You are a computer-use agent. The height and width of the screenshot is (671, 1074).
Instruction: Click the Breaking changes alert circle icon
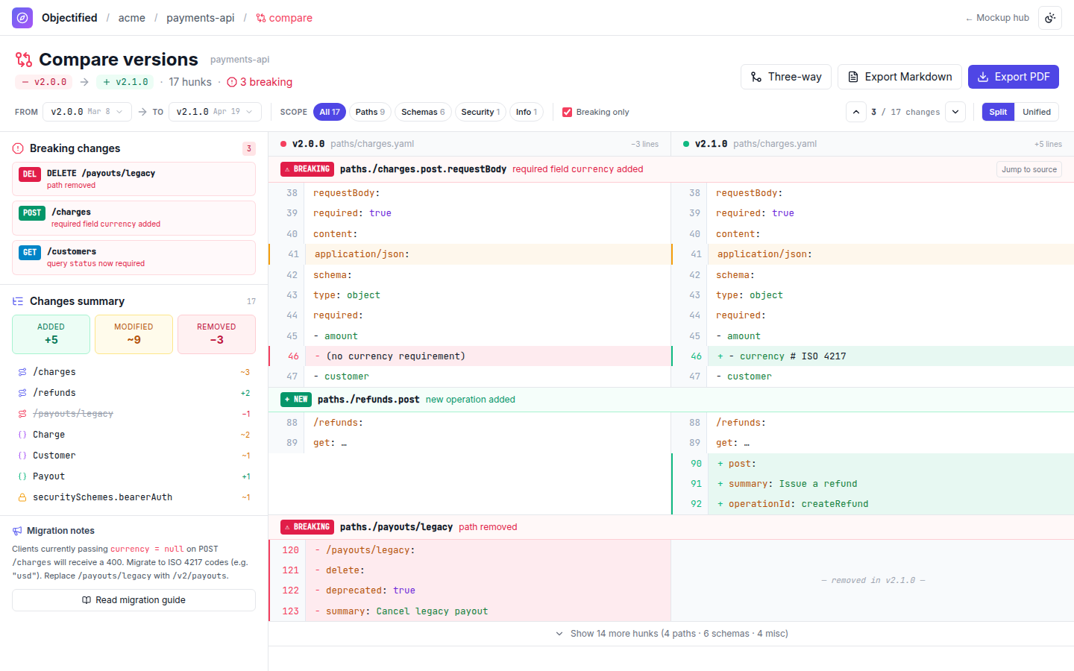(18, 148)
